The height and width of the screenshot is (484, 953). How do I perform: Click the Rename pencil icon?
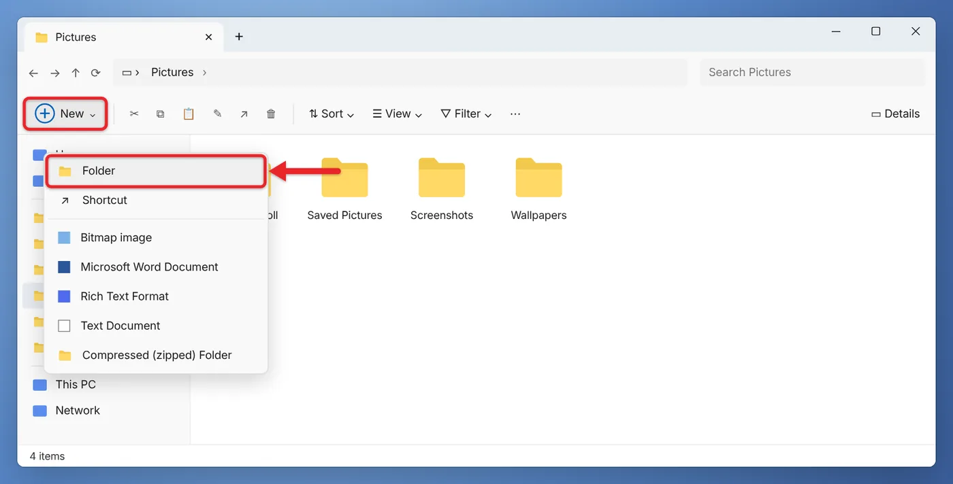[x=217, y=114]
